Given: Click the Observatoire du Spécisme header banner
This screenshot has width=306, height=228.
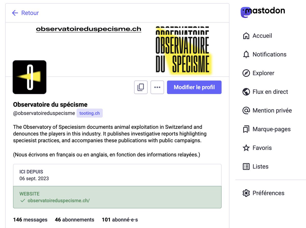Looking at the screenshot, I should pos(117,49).
